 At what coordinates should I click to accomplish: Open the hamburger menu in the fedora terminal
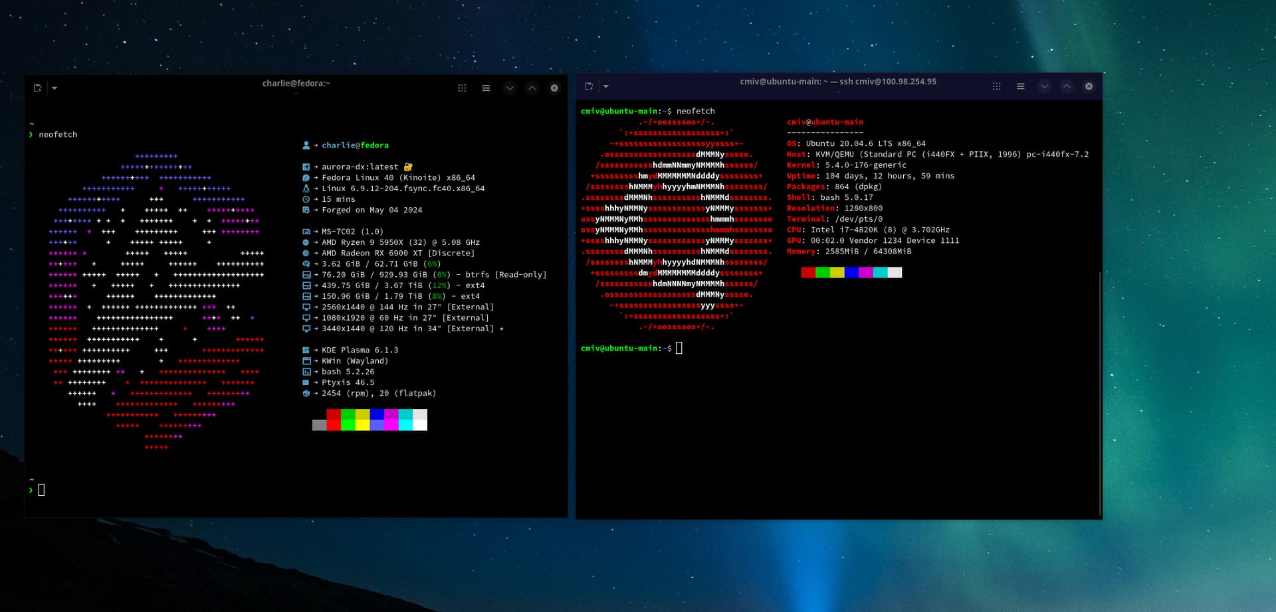coord(486,88)
